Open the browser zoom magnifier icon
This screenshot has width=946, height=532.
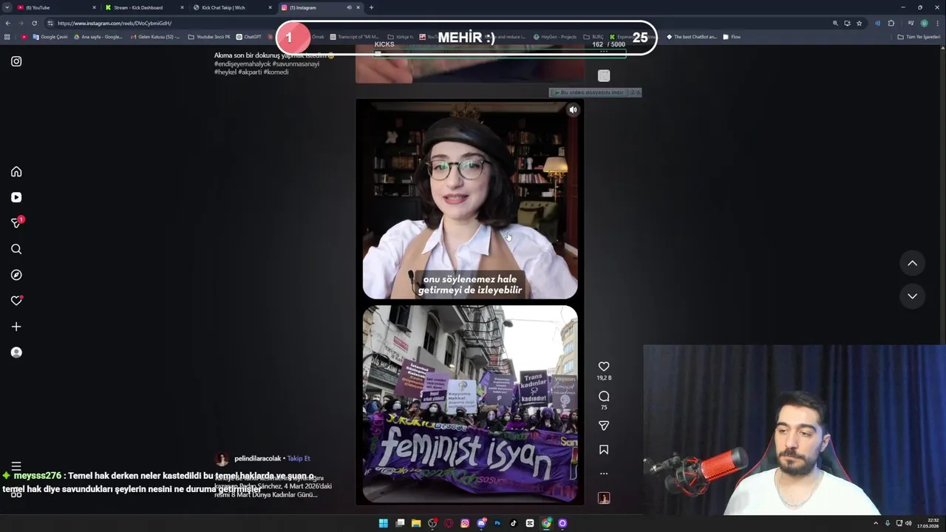(835, 23)
